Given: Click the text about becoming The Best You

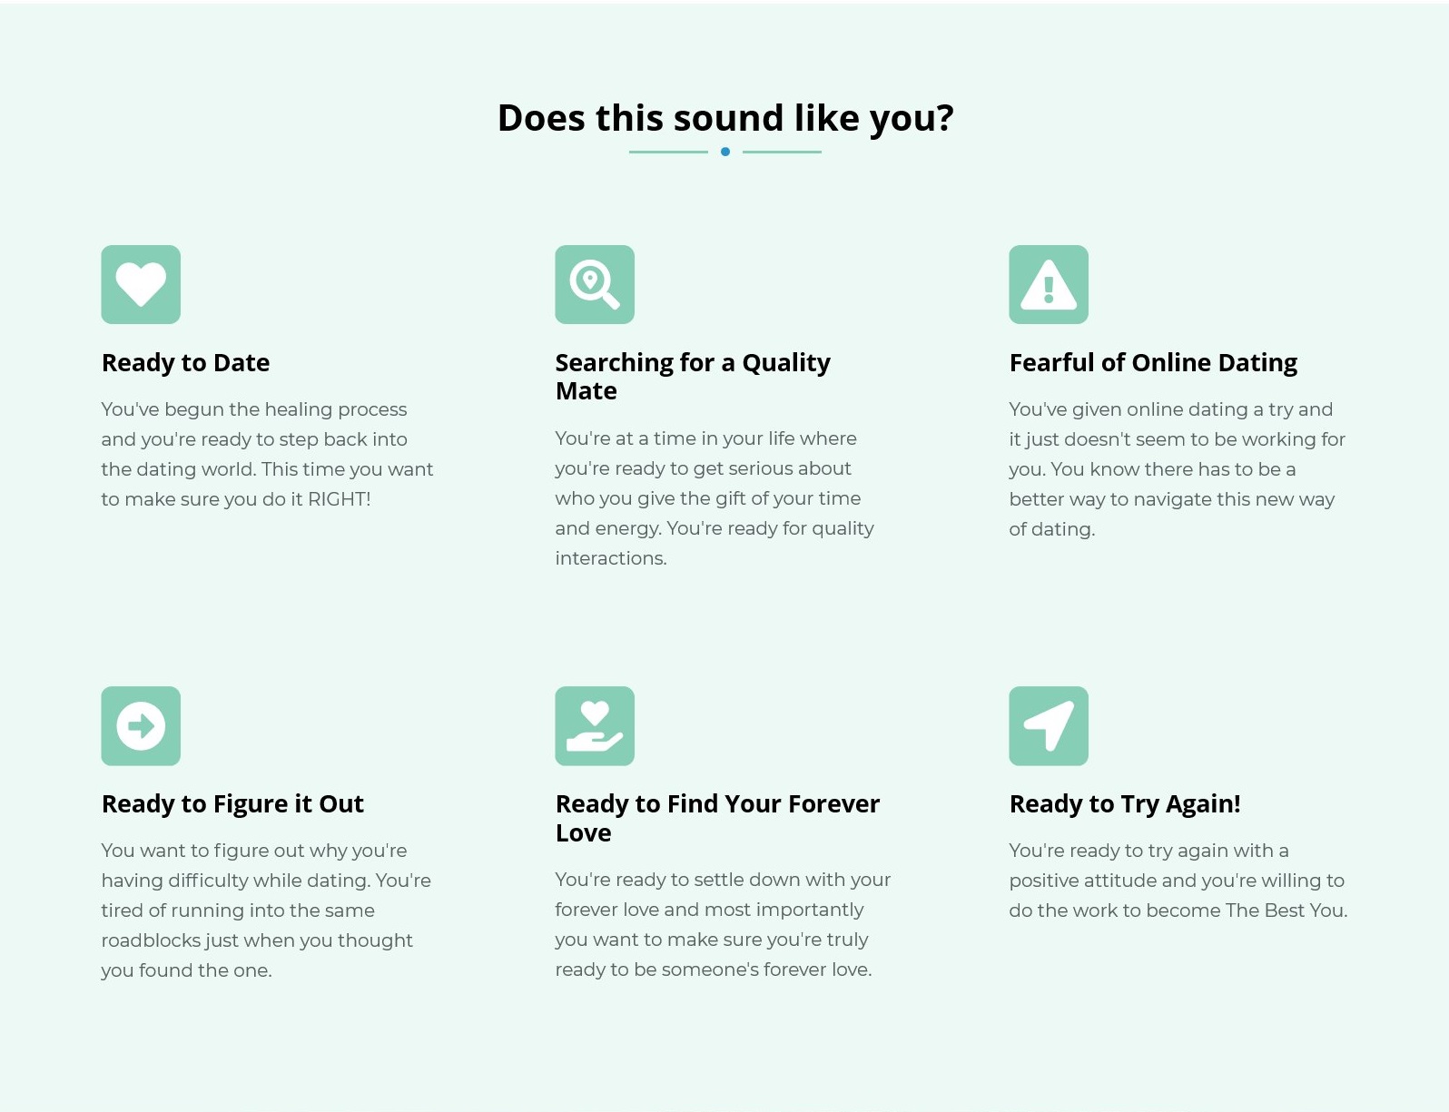Looking at the screenshot, I should 1178,881.
